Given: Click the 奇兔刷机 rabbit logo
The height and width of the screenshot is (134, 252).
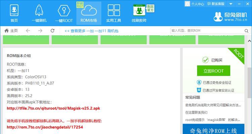Looking at the screenshot, I should tap(218, 17).
